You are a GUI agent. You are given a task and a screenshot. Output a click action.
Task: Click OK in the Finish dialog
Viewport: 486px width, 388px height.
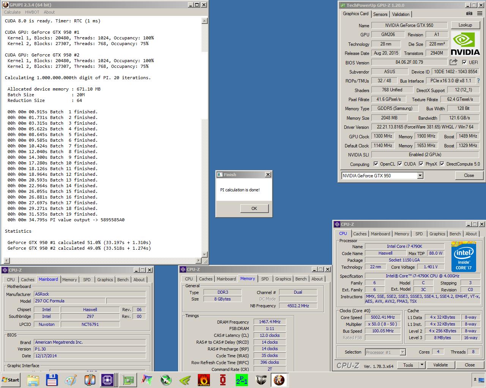(254, 208)
